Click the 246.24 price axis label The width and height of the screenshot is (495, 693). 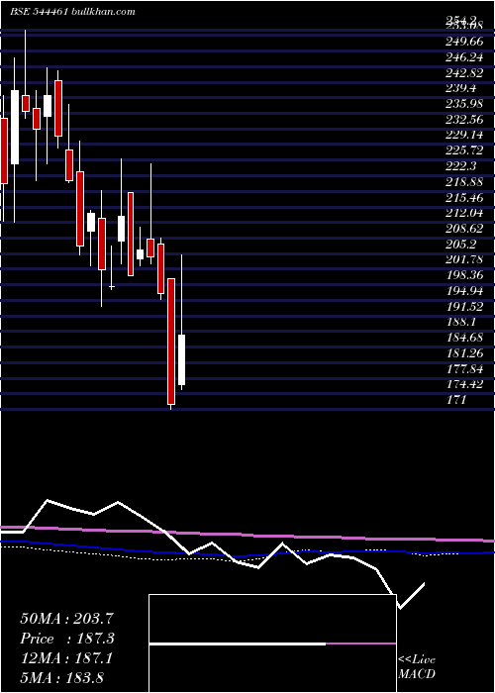pos(463,57)
